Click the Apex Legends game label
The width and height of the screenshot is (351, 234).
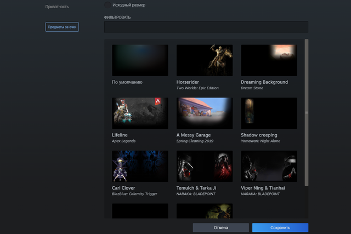point(123,141)
